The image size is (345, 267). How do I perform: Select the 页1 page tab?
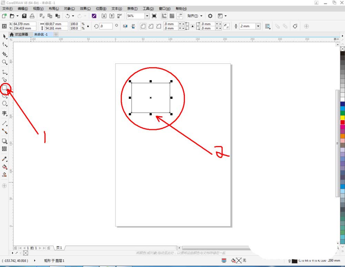point(59,248)
